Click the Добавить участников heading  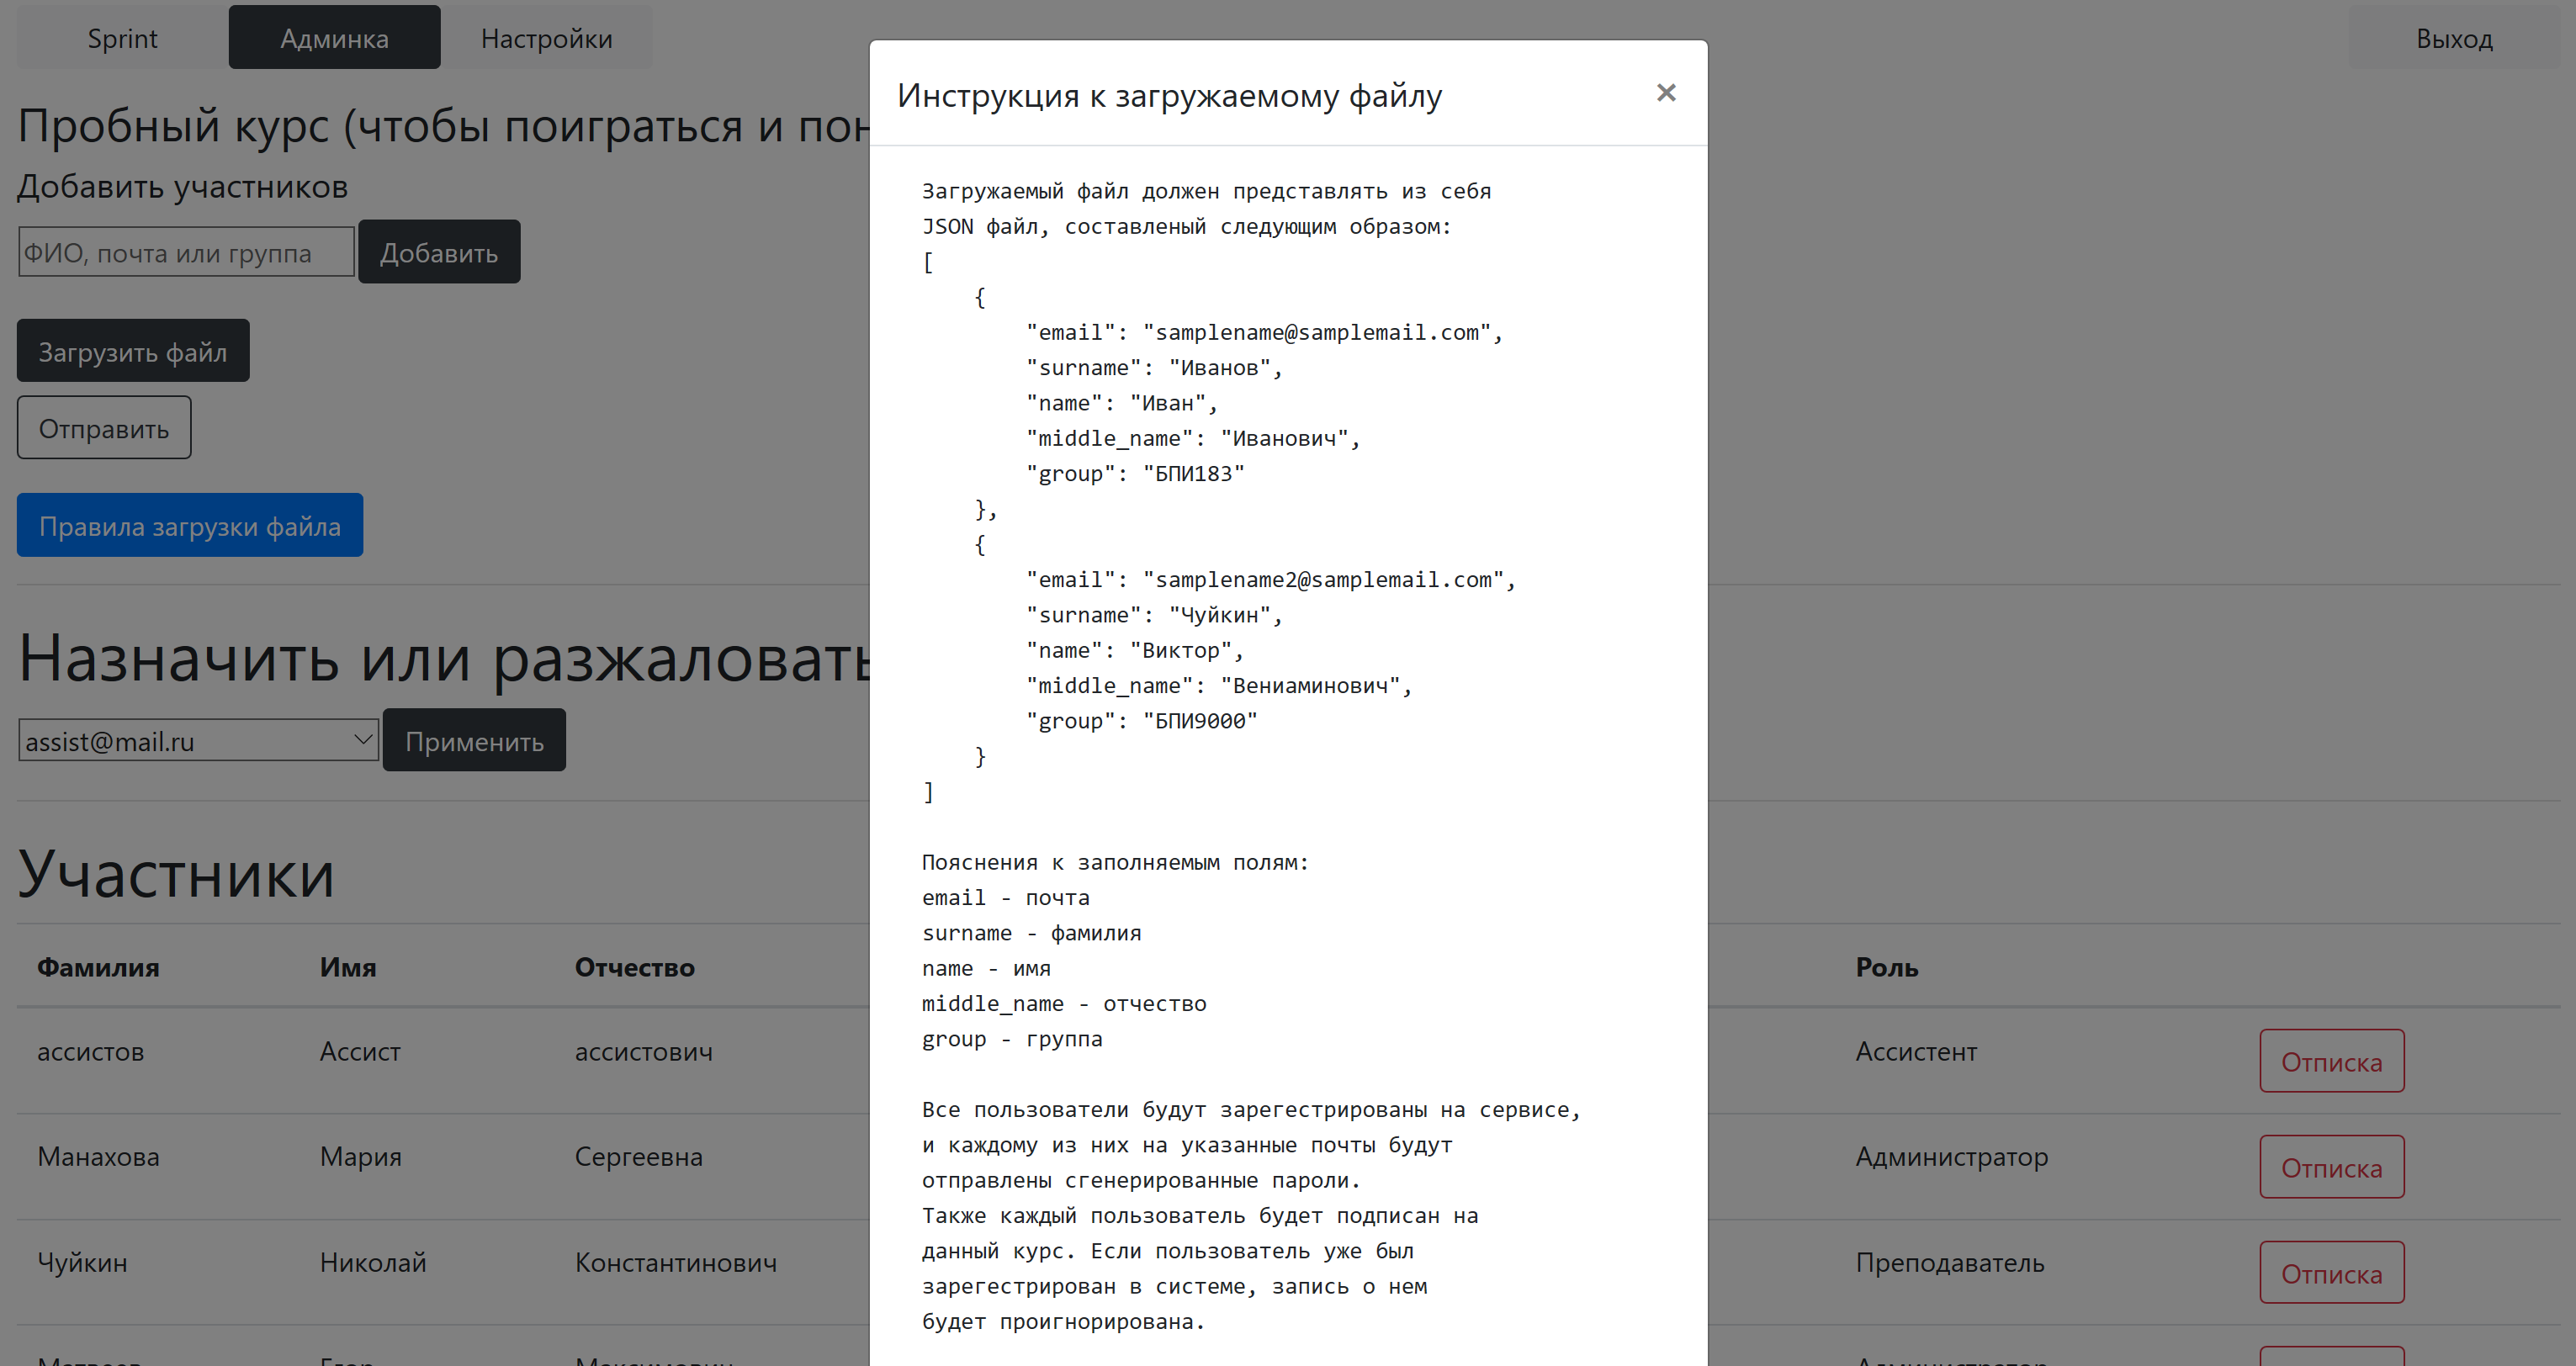182,186
